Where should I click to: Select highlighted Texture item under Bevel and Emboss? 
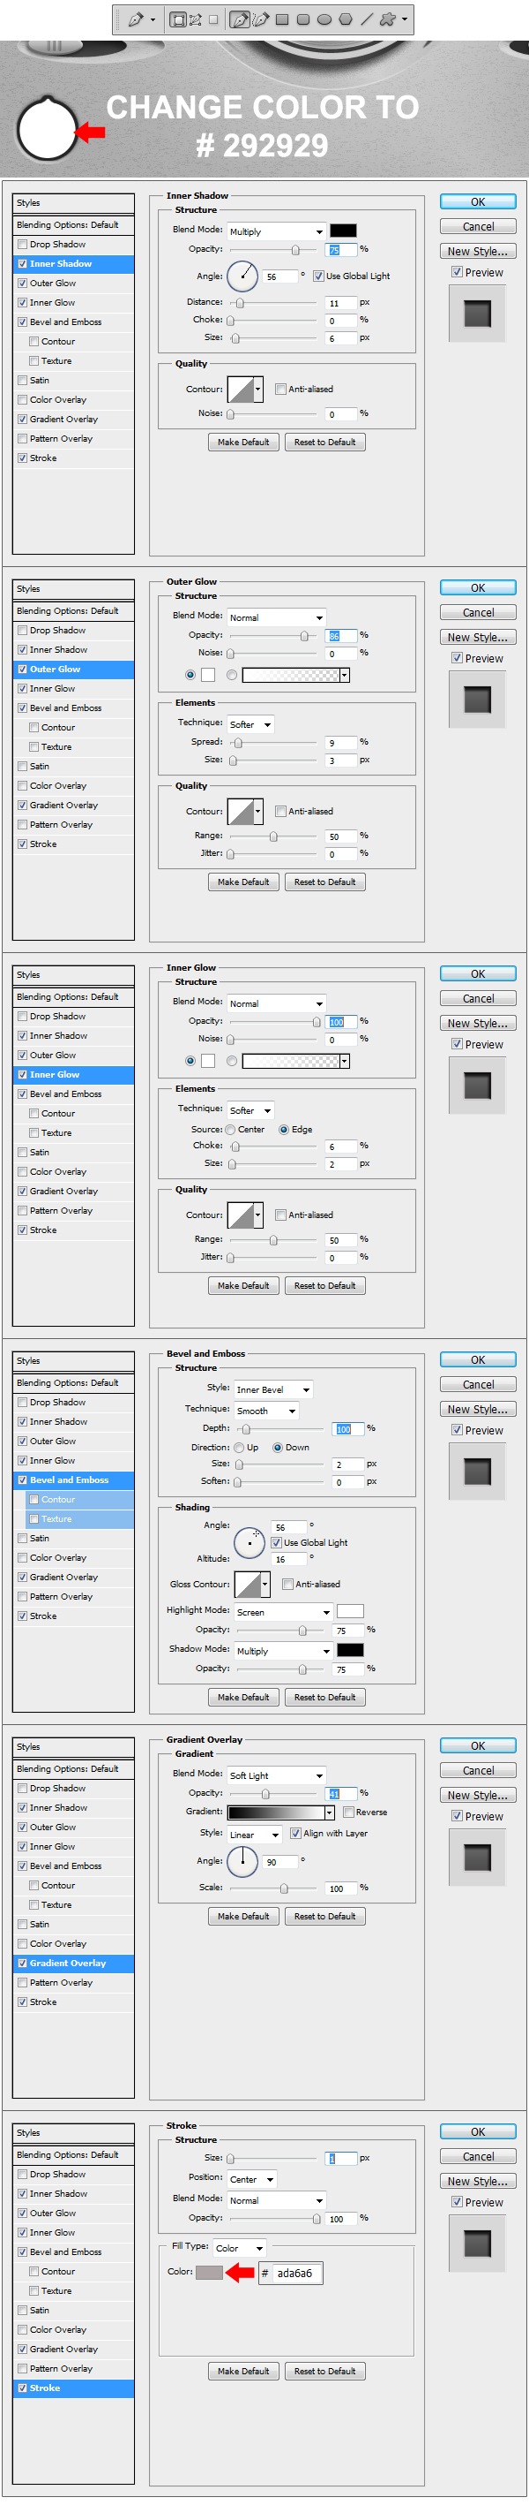click(74, 1519)
